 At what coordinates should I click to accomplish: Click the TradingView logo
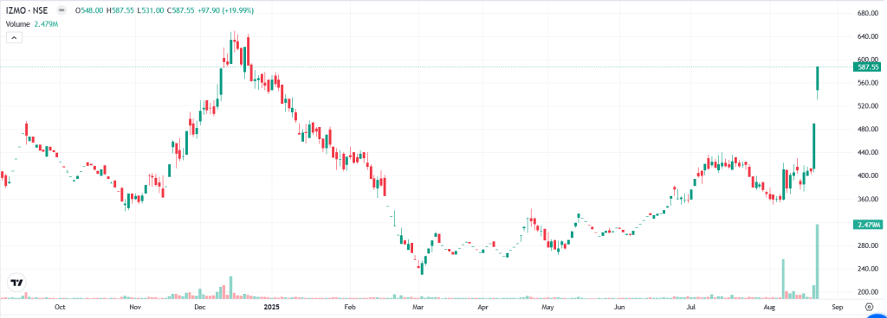click(x=17, y=283)
